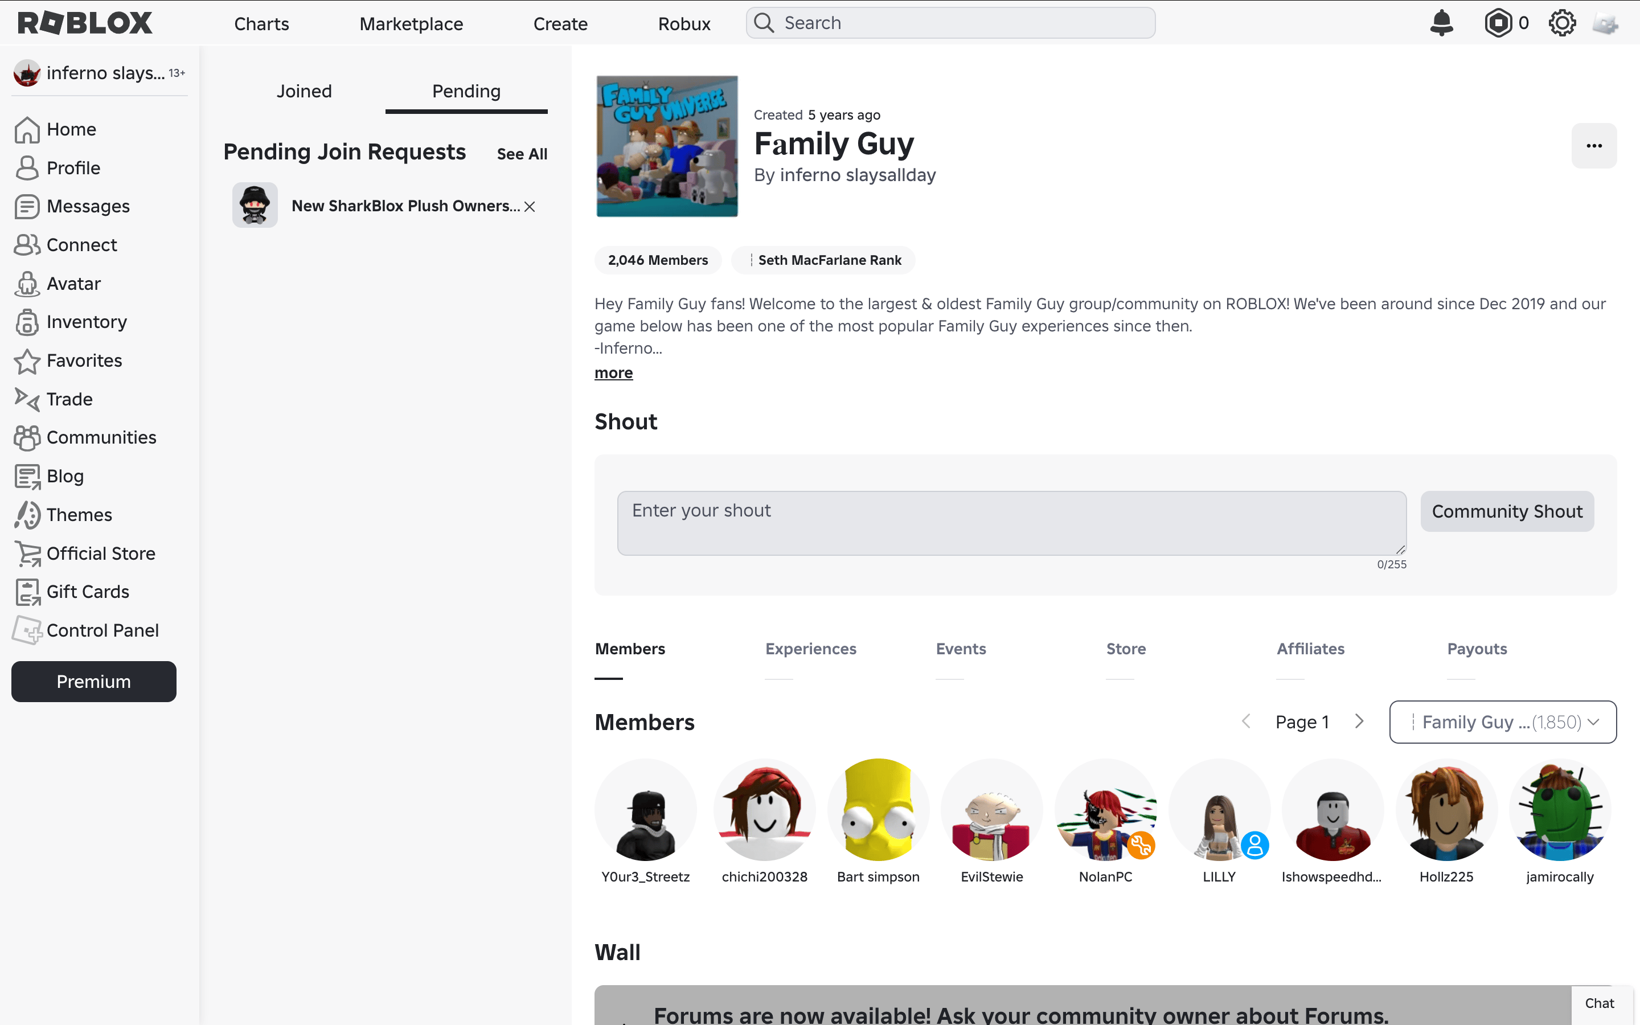Open the Experiences tab

click(810, 649)
